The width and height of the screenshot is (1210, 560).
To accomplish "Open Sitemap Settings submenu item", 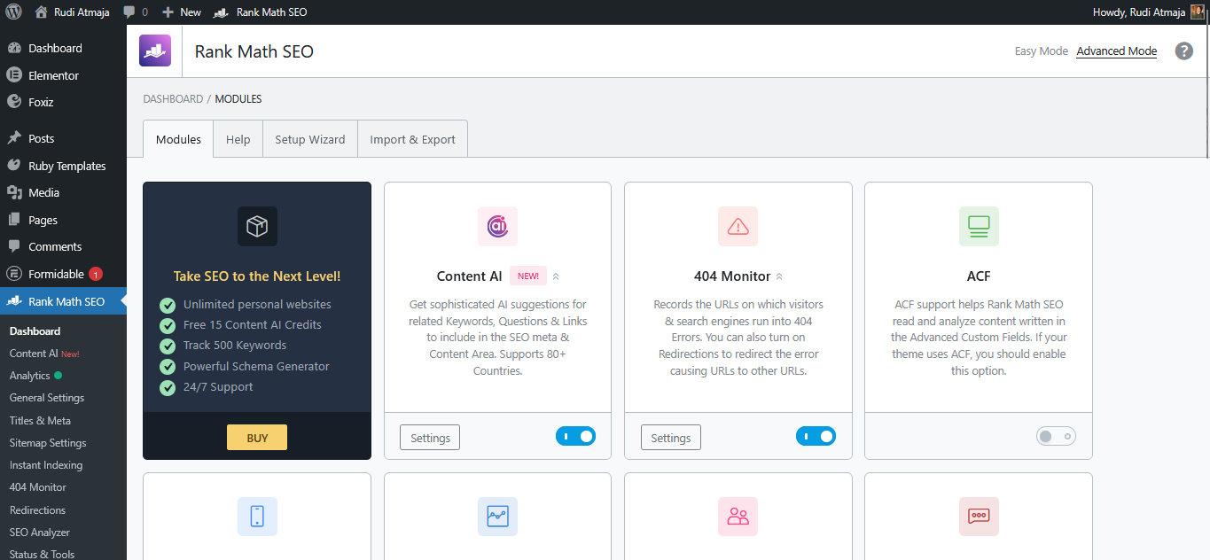I will [x=48, y=443].
